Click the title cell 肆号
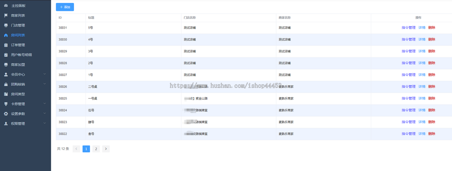452x171 pixels. 91,122
